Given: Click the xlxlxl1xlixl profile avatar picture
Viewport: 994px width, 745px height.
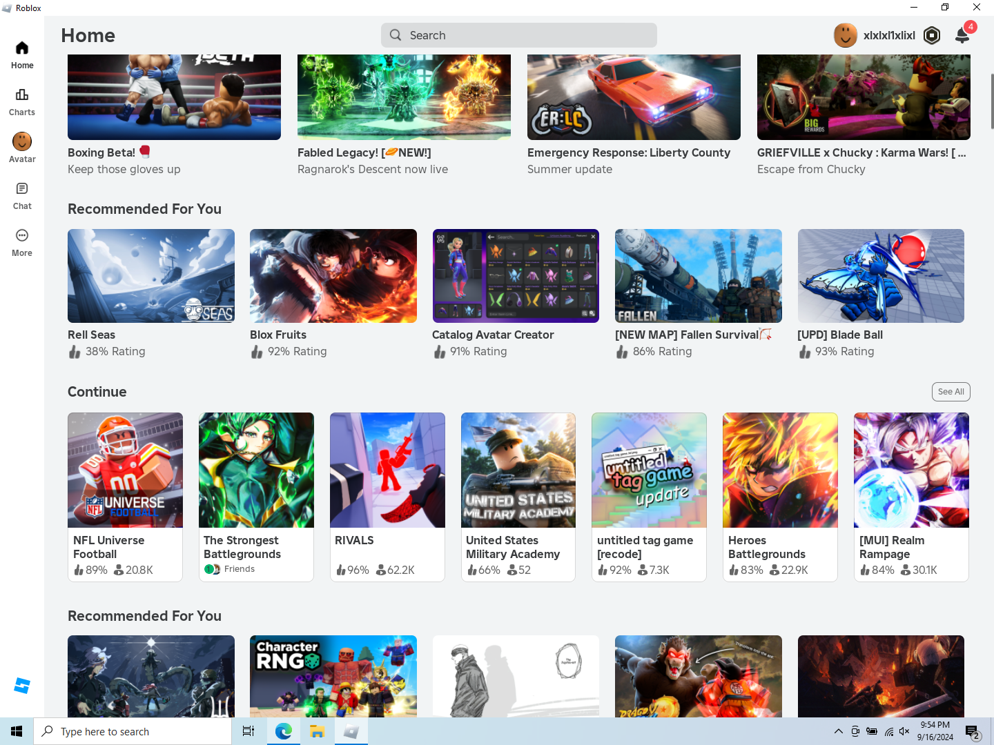Looking at the screenshot, I should click(x=846, y=35).
